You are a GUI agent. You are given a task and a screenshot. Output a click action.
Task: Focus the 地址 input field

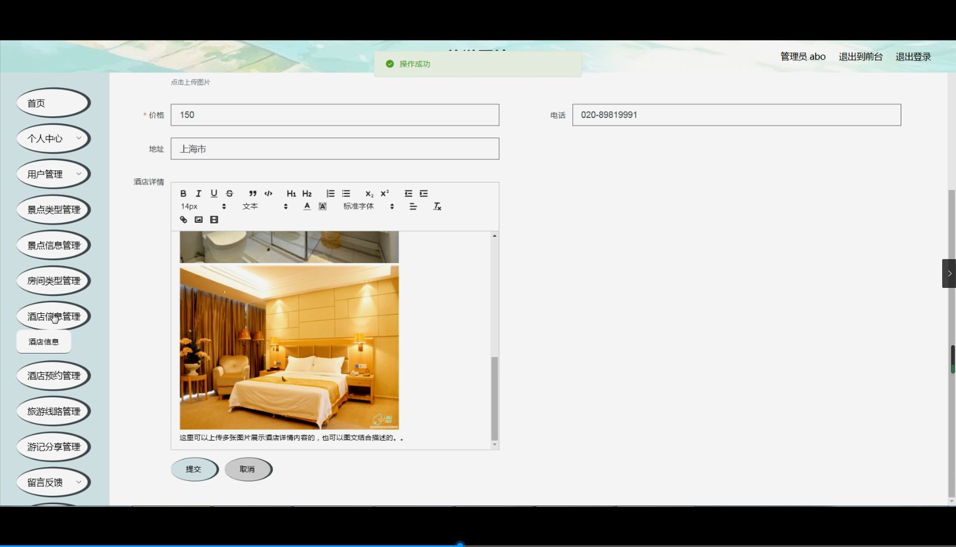(335, 149)
